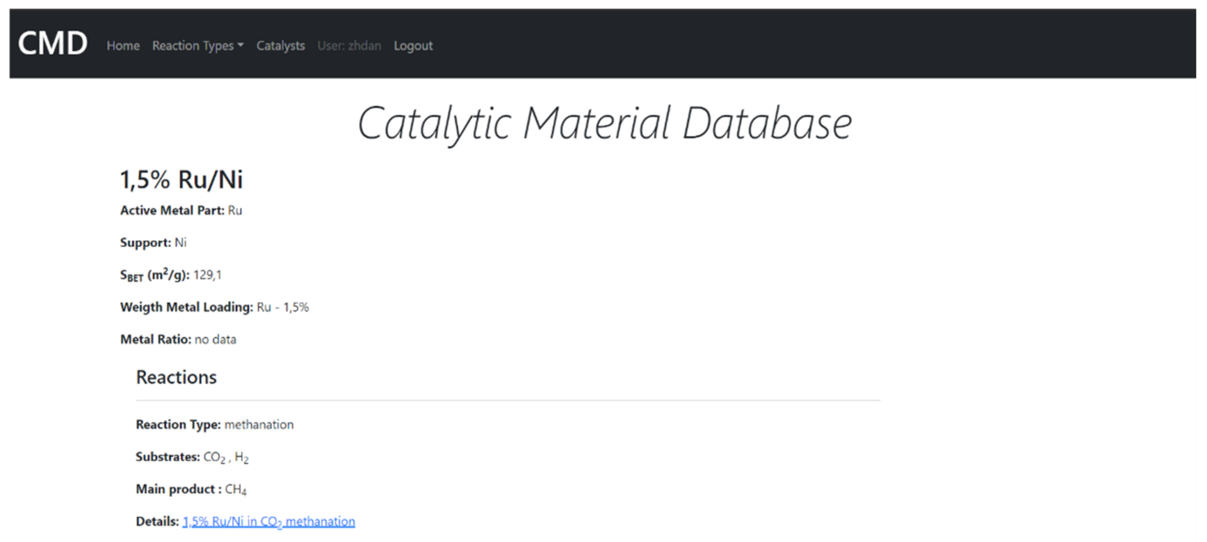The image size is (1207, 542).
Task: Click the Reactions section heading
Action: click(176, 377)
